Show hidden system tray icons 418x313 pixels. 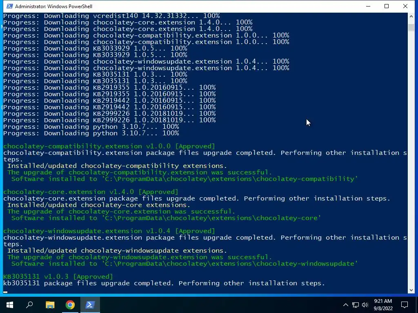click(345, 305)
